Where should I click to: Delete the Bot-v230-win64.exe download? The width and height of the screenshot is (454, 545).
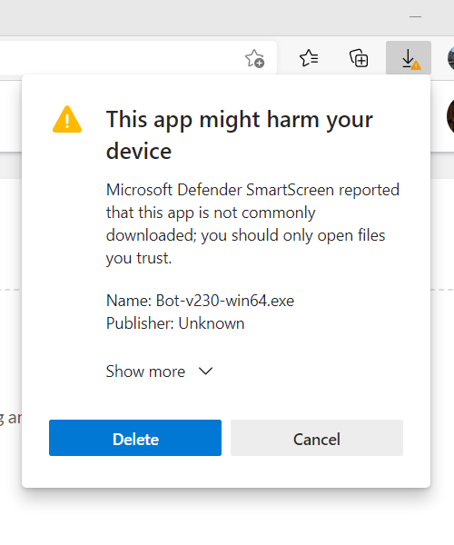[135, 438]
